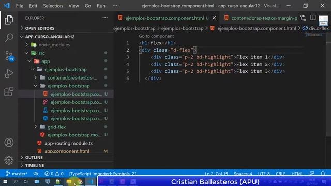Open the Windows Start menu
The width and height of the screenshot is (331, 186).
(x=5, y=182)
